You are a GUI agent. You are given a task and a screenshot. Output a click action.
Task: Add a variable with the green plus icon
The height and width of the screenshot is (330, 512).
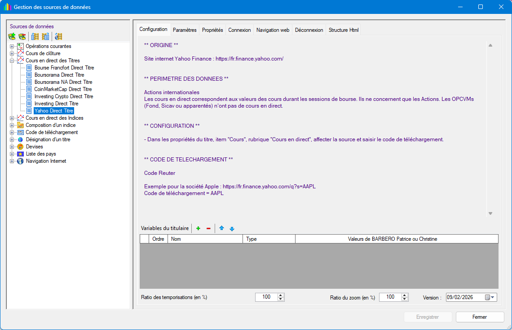coord(198,229)
